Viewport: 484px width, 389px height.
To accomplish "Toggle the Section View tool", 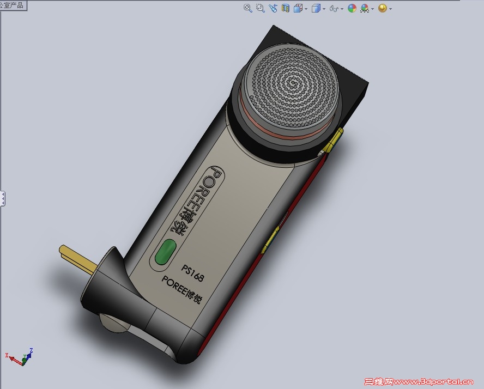I will click(x=286, y=8).
